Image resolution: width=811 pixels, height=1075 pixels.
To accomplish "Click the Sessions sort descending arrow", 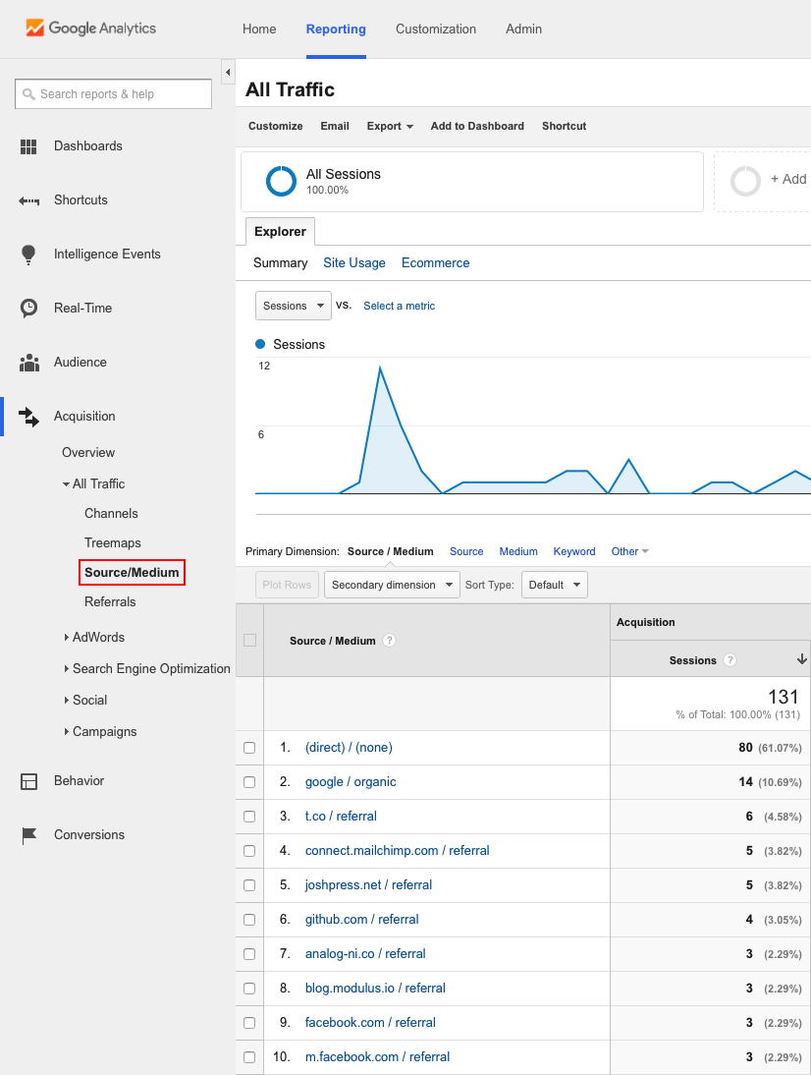I will (801, 659).
